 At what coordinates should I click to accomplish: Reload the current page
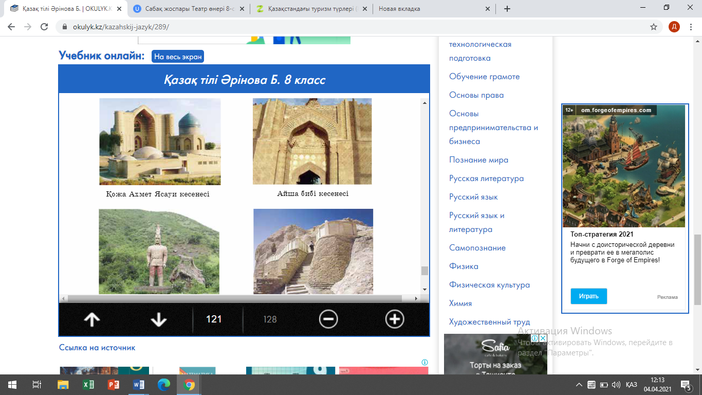pos(44,27)
